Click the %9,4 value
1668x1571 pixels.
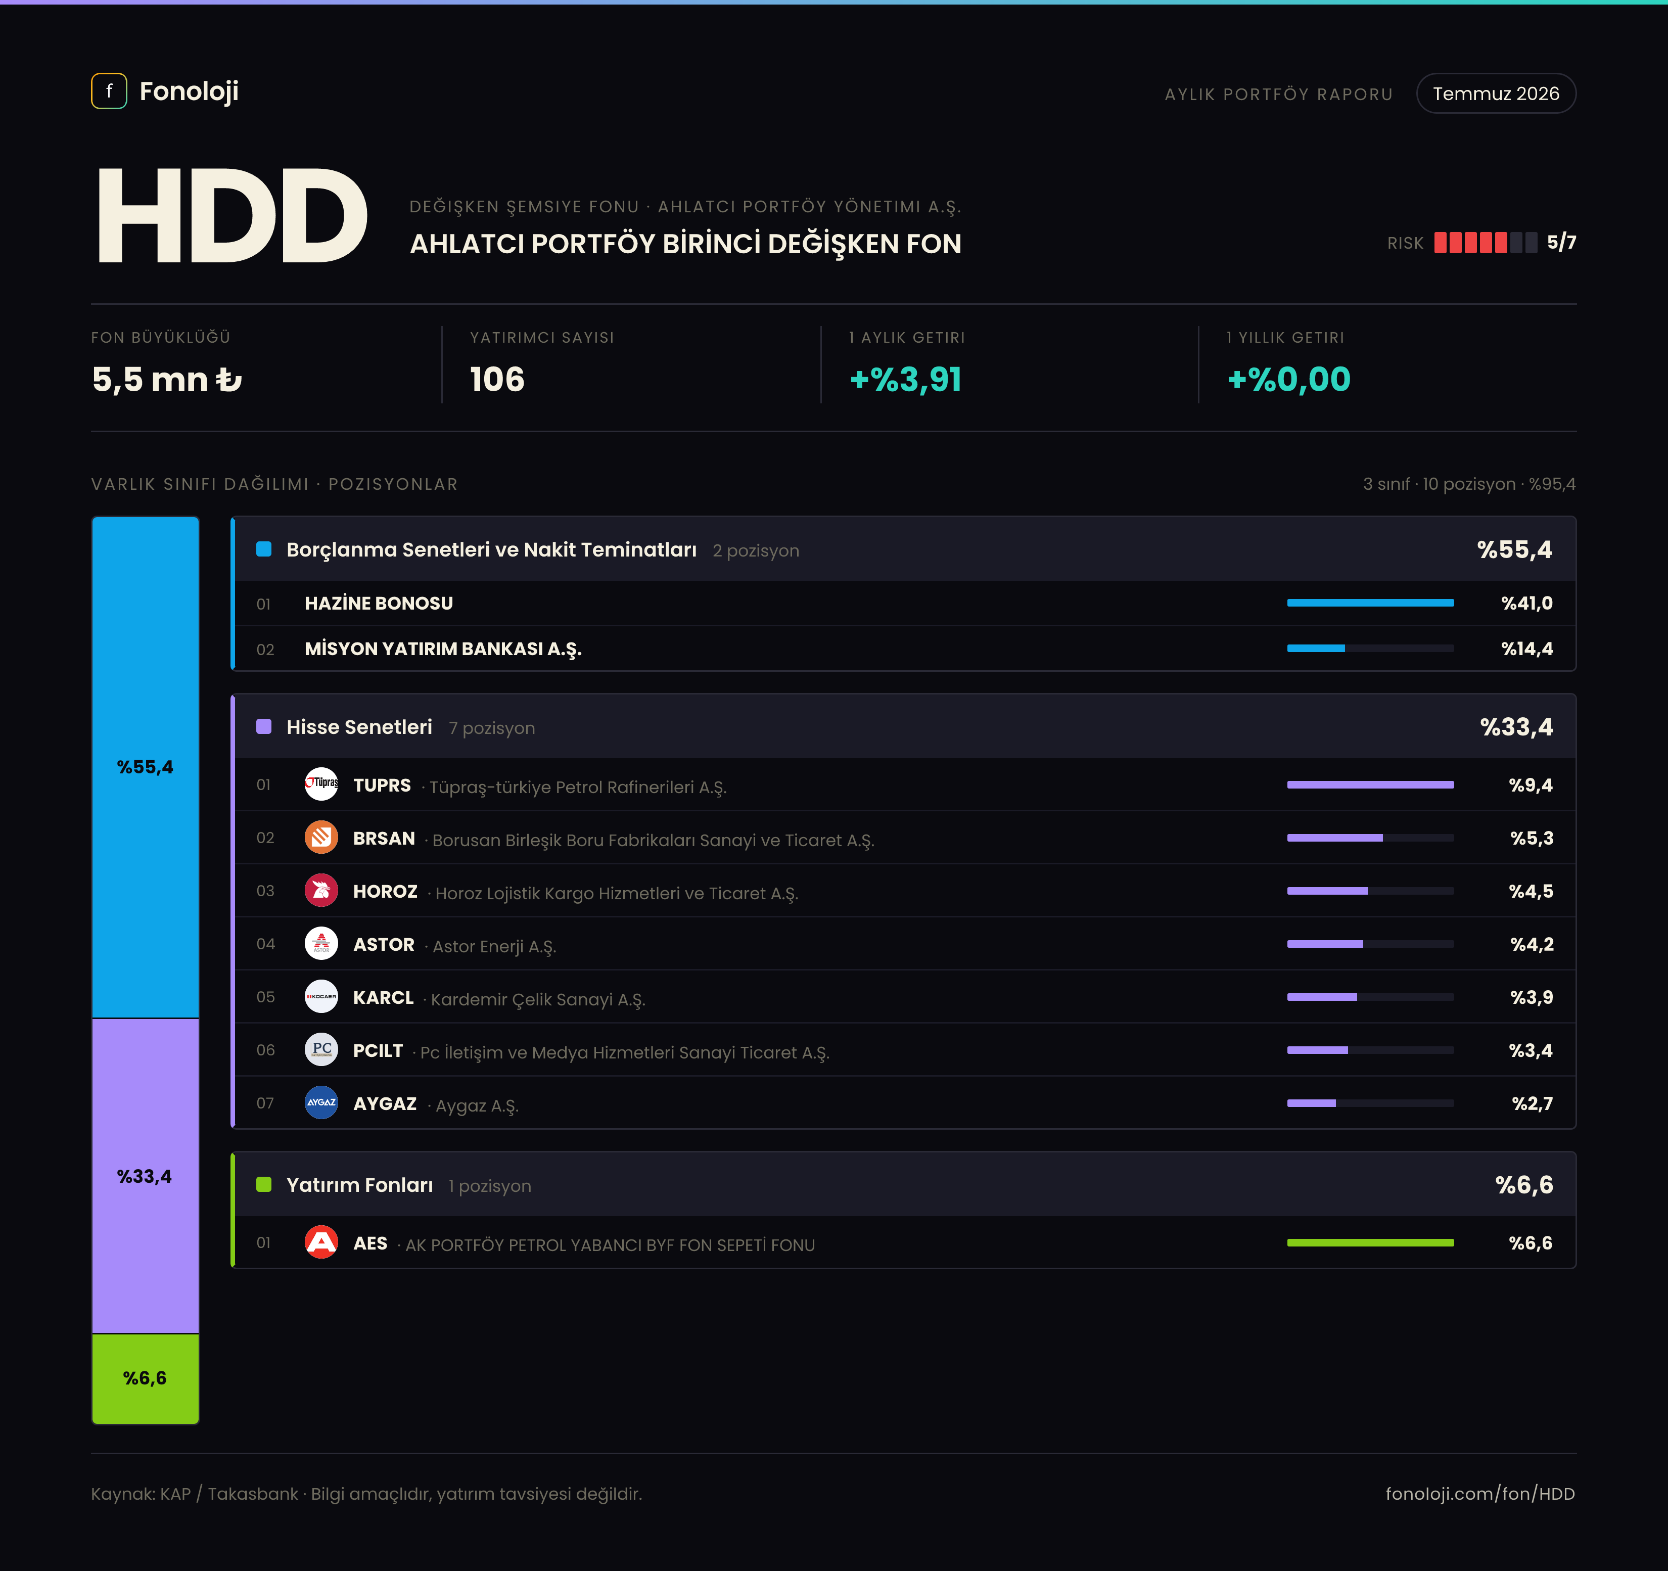tap(1531, 785)
